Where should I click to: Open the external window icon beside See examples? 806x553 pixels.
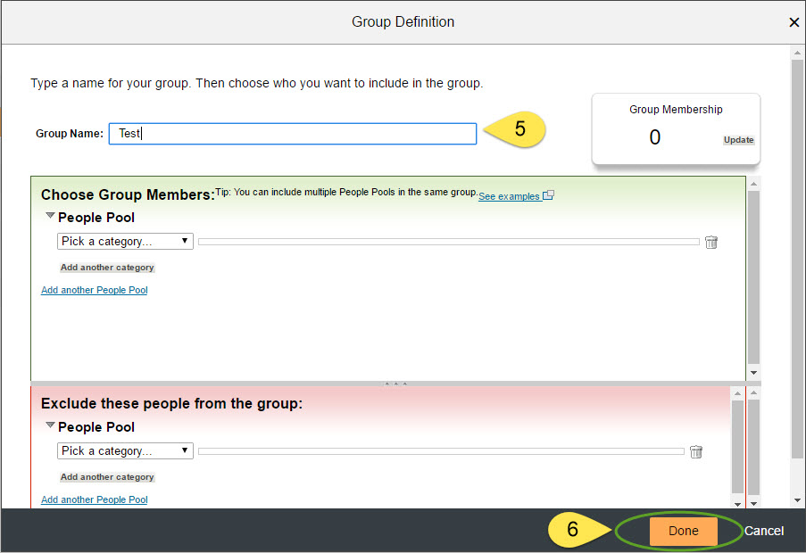[x=548, y=195]
